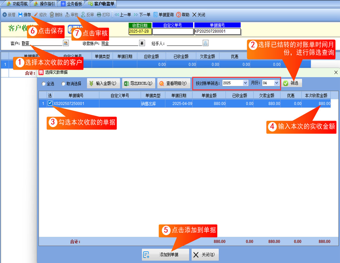Open the 月份 month dropdown
Screen dimensions: 340x263
click(x=276, y=83)
